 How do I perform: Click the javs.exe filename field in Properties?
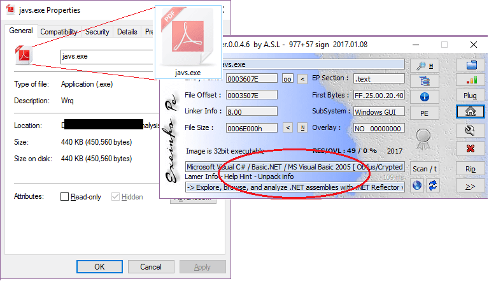(107, 56)
